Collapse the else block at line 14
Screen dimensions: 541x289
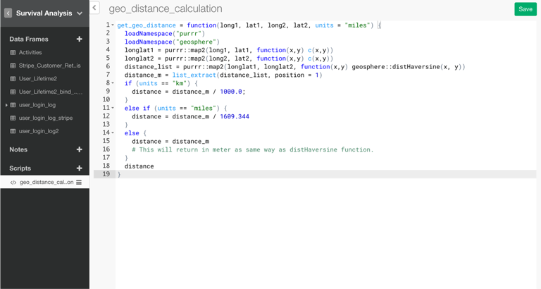click(113, 133)
